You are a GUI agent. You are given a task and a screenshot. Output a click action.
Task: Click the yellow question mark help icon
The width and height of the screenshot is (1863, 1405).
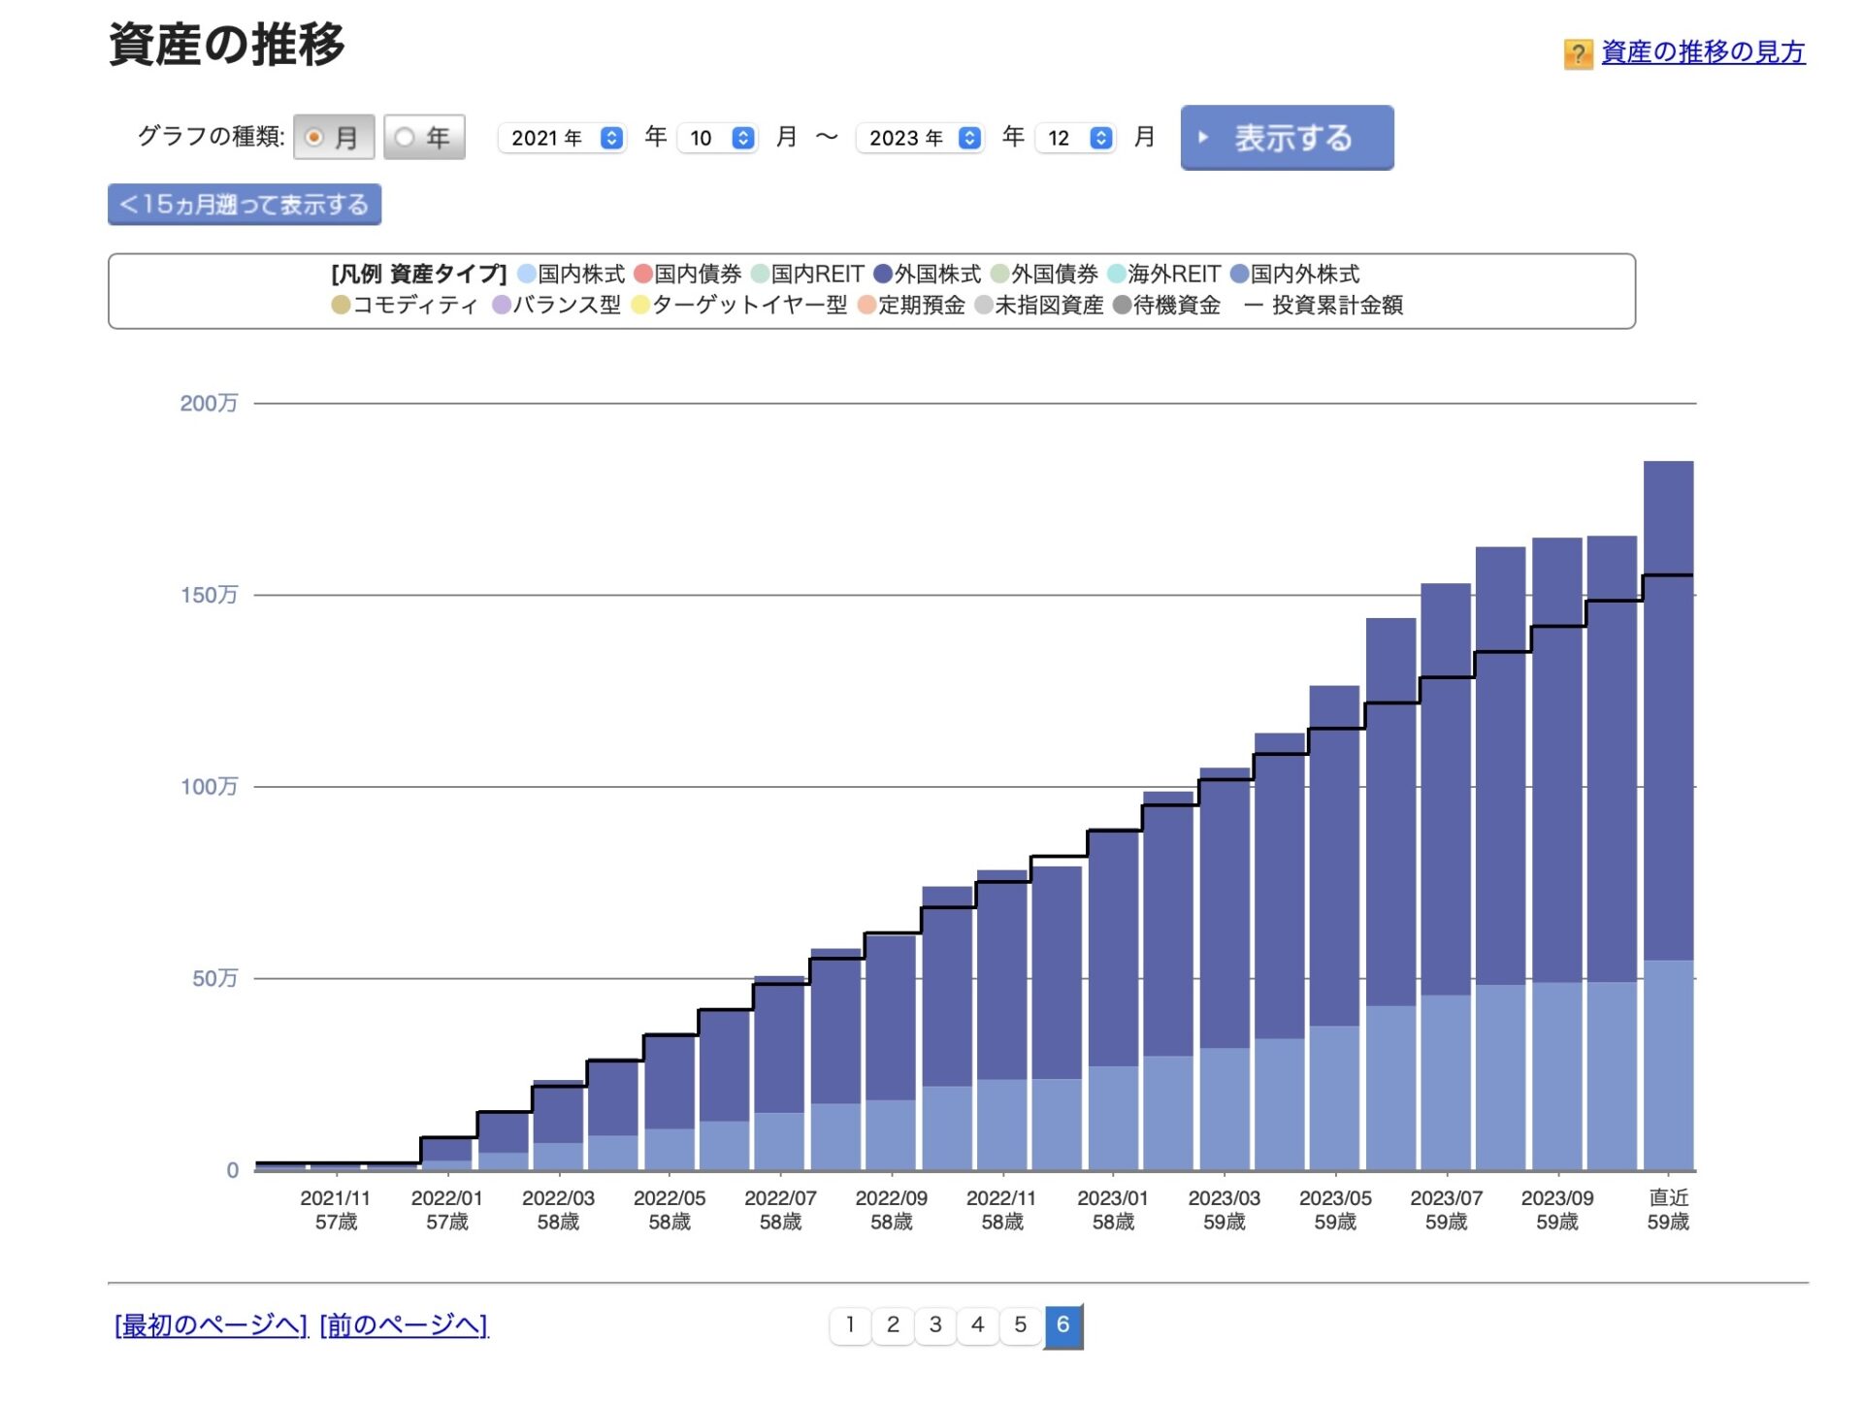[x=1578, y=53]
